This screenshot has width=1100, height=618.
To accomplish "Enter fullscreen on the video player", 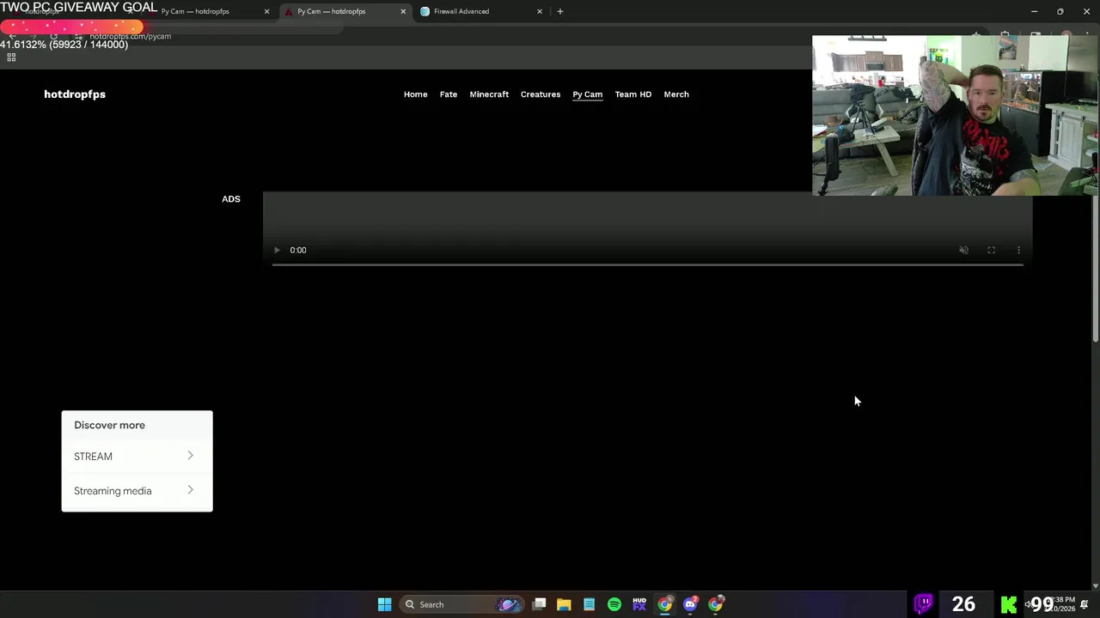I will pos(991,250).
